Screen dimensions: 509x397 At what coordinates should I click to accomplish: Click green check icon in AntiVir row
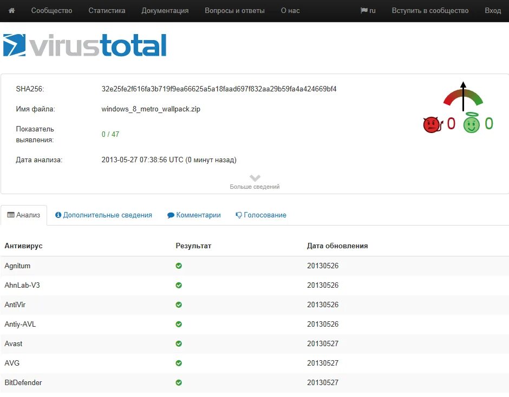point(179,305)
